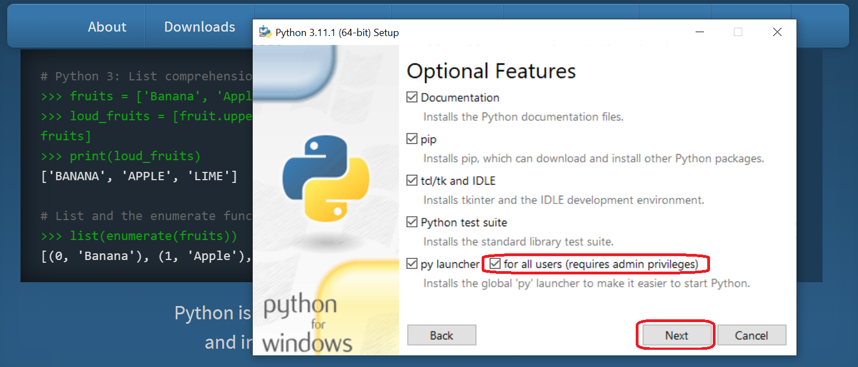Disable the Python test suite option
Image resolution: width=858 pixels, height=367 pixels.
[x=412, y=222]
